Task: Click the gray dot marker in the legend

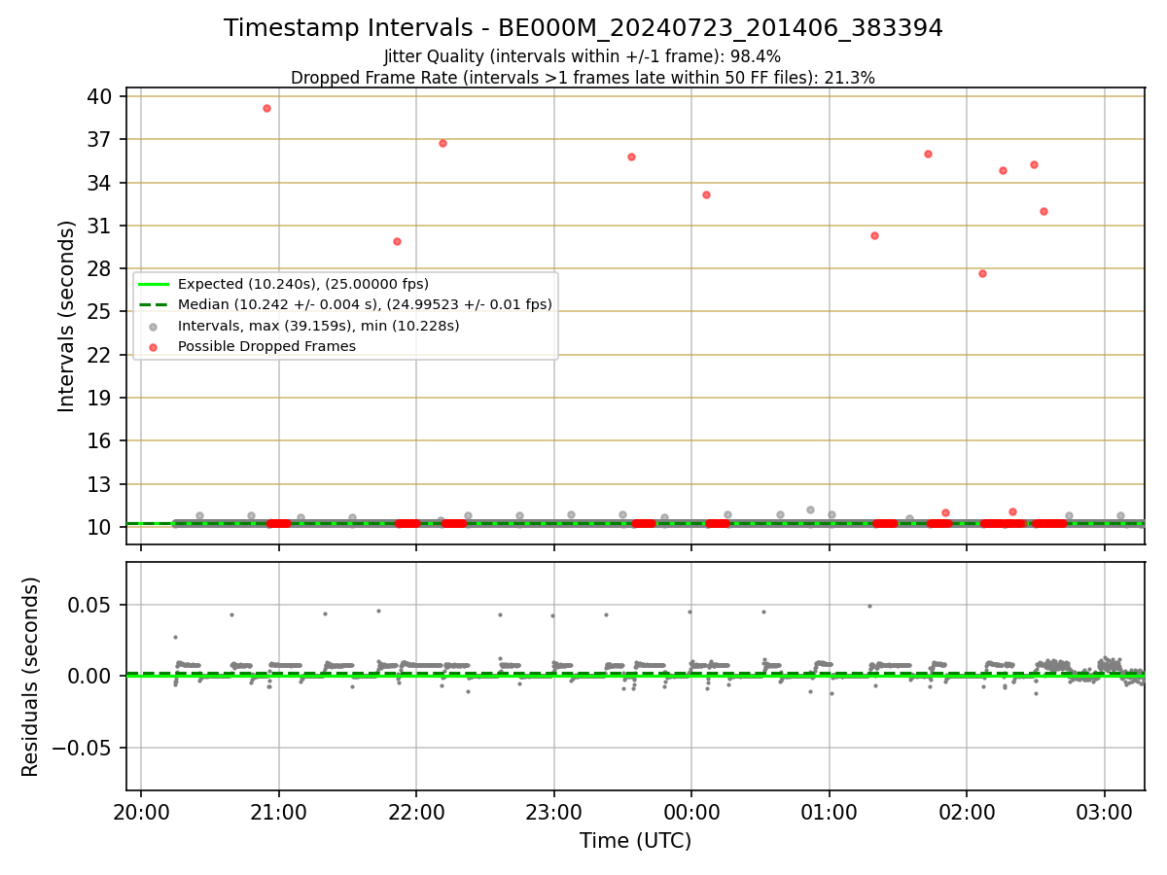Action: point(154,326)
